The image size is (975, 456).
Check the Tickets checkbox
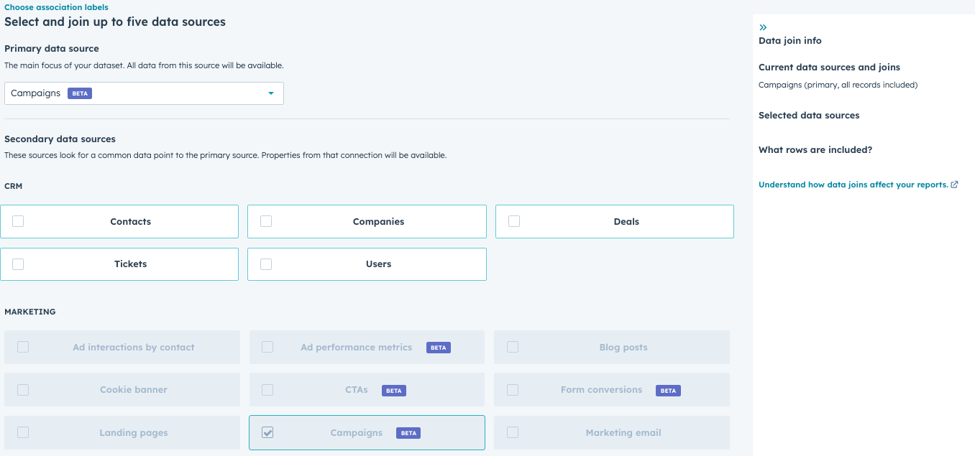[x=18, y=264]
